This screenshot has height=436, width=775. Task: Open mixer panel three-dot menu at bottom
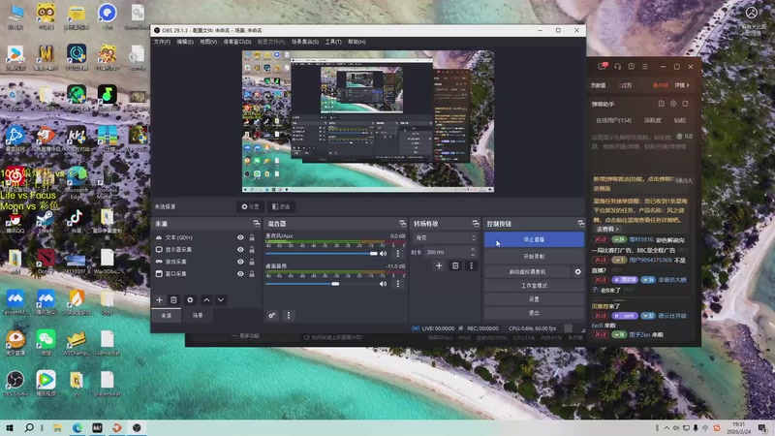click(289, 316)
